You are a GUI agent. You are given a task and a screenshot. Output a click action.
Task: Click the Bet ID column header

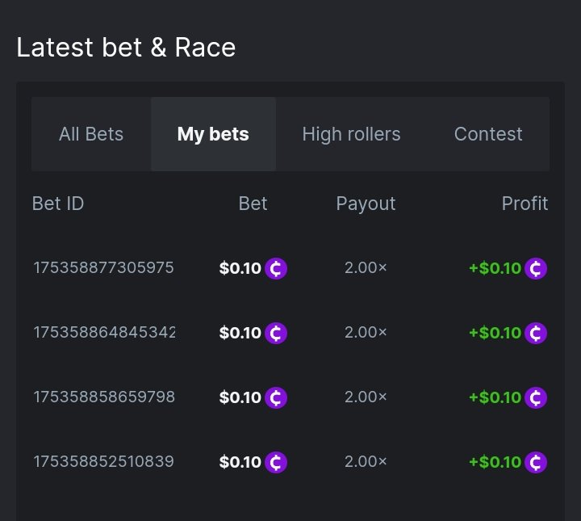(x=58, y=204)
